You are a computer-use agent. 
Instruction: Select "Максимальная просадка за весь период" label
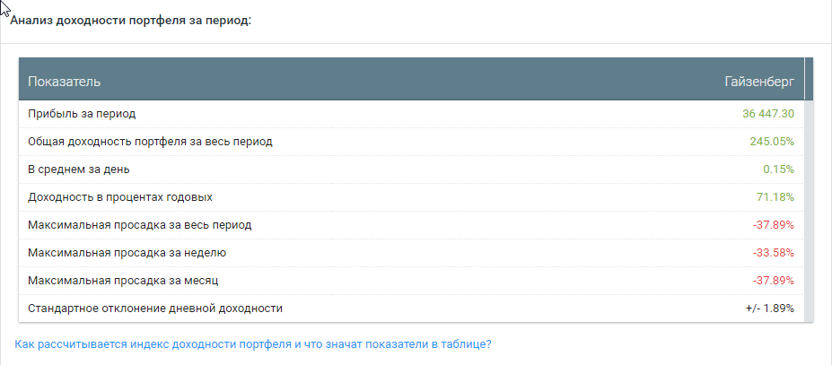coord(139,225)
